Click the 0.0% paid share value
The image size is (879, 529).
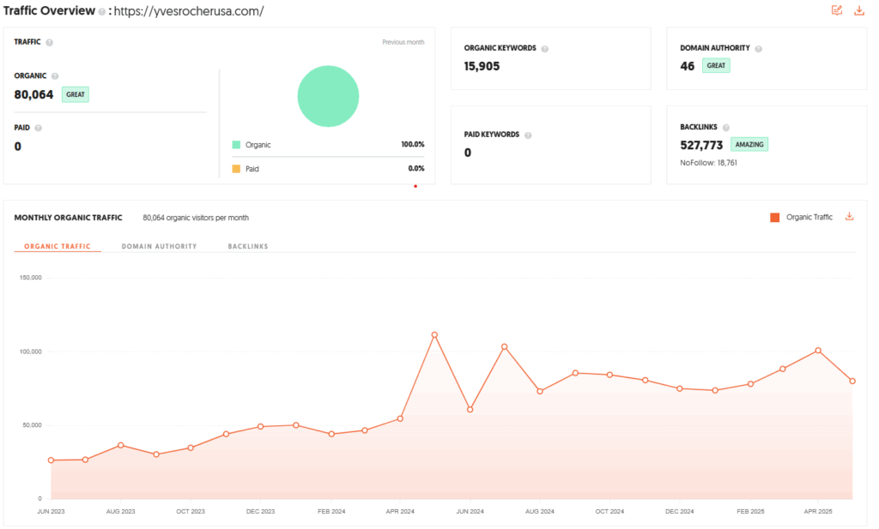tap(416, 169)
